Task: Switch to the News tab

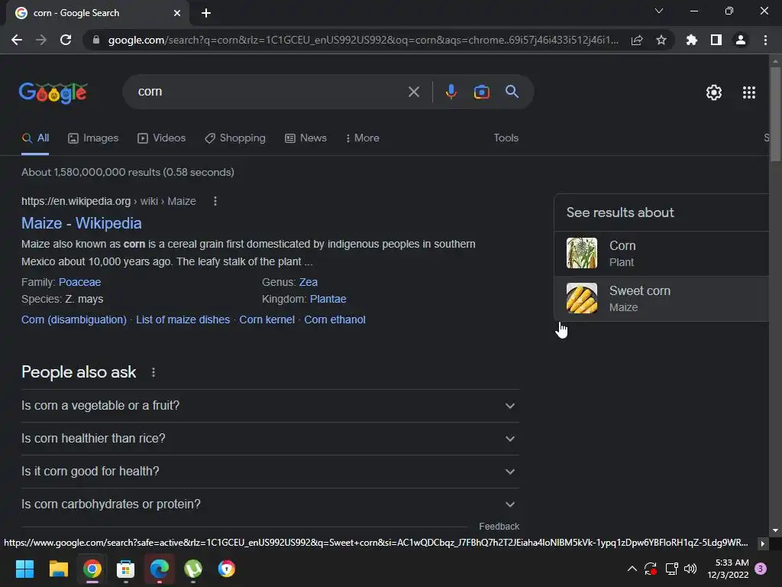Action: [x=305, y=138]
